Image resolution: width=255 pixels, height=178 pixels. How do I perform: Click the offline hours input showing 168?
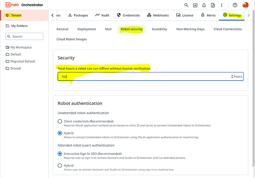pyautogui.click(x=150, y=76)
